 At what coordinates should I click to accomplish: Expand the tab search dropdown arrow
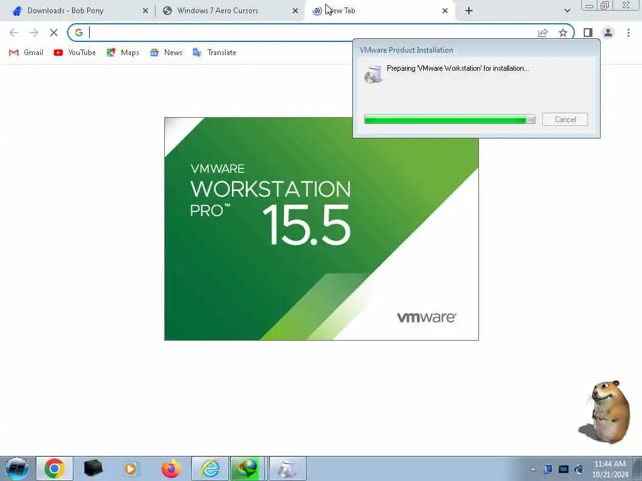(x=567, y=11)
